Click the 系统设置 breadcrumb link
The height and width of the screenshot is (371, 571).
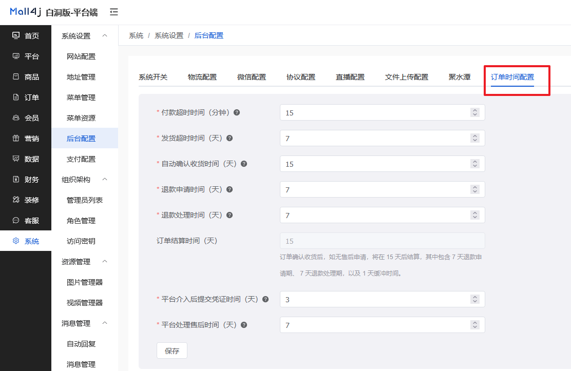[x=169, y=35]
